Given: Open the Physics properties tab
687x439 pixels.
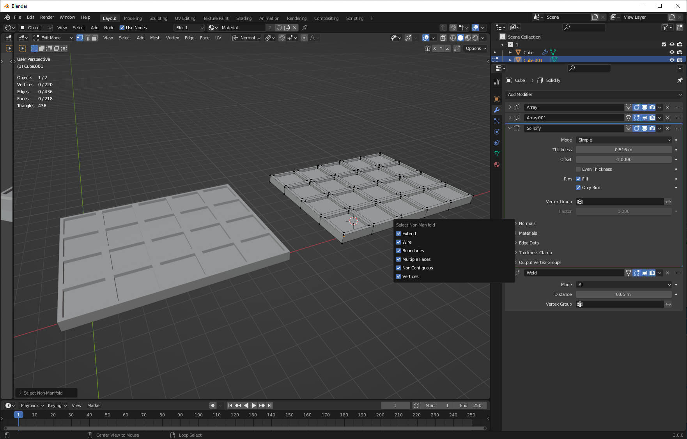Looking at the screenshot, I should pos(496,132).
